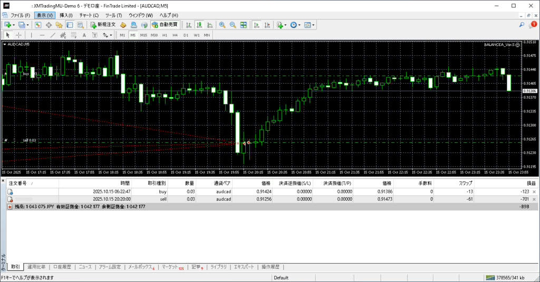Select the cursor arrow tool
This screenshot has width=540, height=282.
point(7,35)
